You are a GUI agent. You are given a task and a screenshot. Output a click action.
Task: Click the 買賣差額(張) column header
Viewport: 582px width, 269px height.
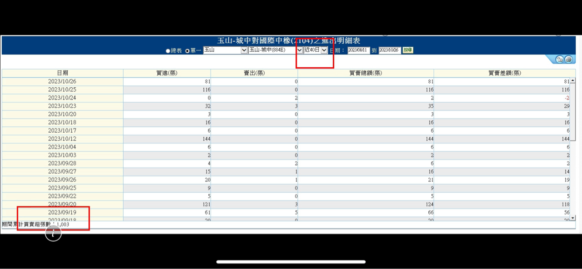click(x=505, y=73)
